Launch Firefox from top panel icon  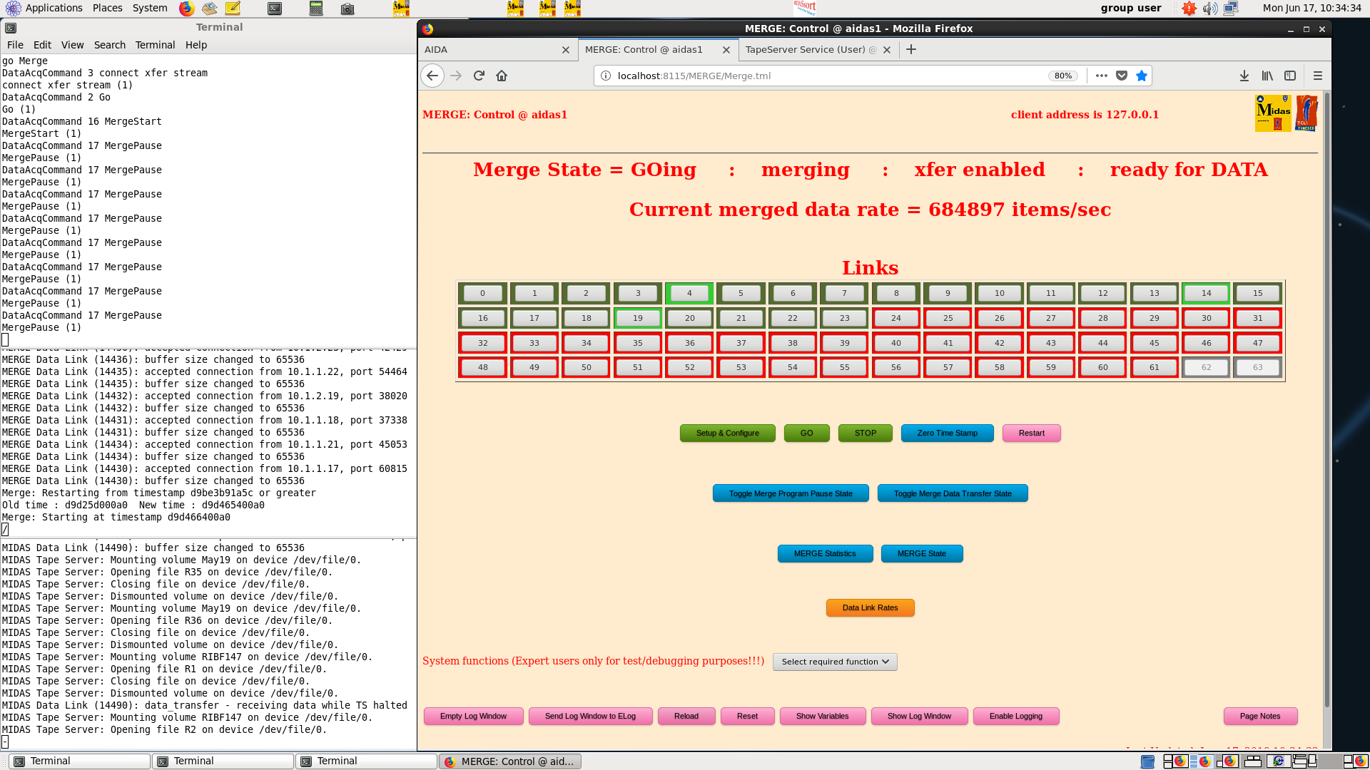pos(186,9)
